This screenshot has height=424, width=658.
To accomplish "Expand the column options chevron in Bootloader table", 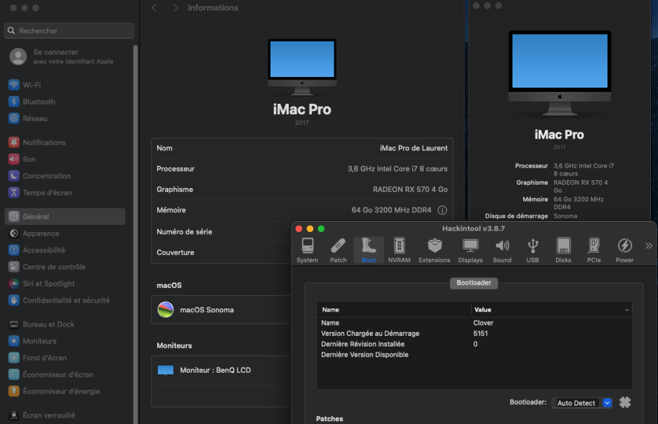I will (x=626, y=310).
